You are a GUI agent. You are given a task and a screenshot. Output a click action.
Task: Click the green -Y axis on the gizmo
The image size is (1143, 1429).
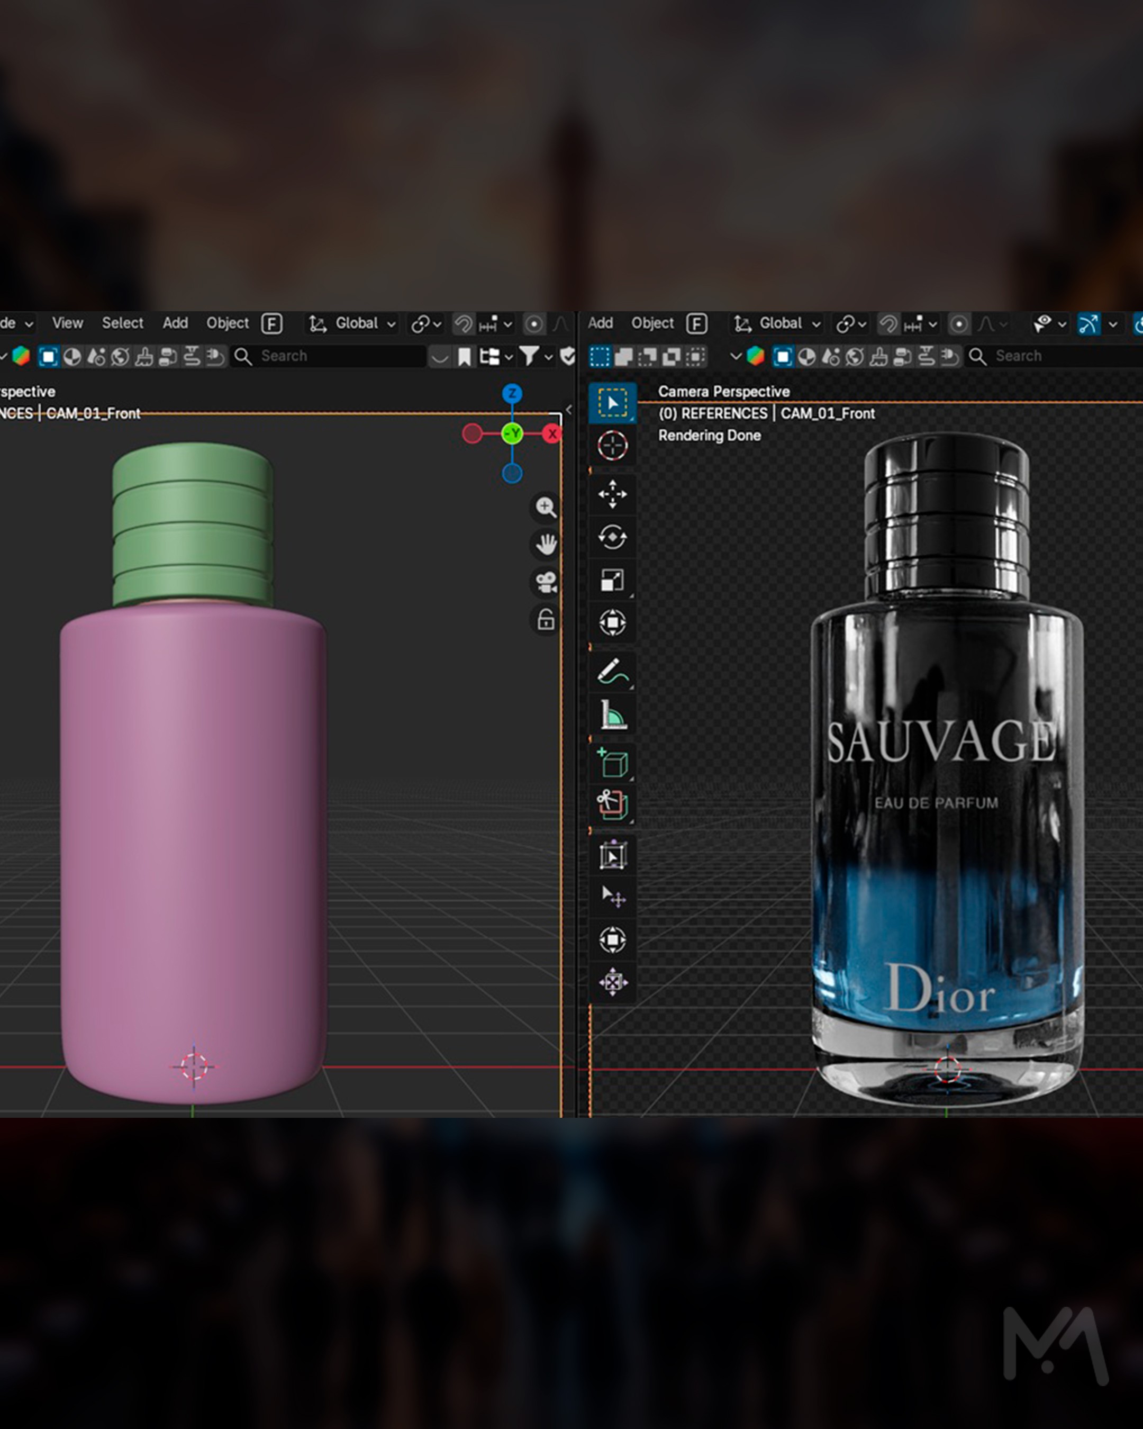[512, 434]
